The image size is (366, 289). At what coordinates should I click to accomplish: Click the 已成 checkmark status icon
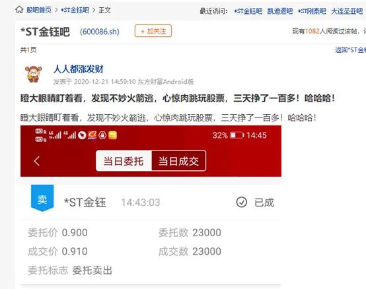[242, 203]
